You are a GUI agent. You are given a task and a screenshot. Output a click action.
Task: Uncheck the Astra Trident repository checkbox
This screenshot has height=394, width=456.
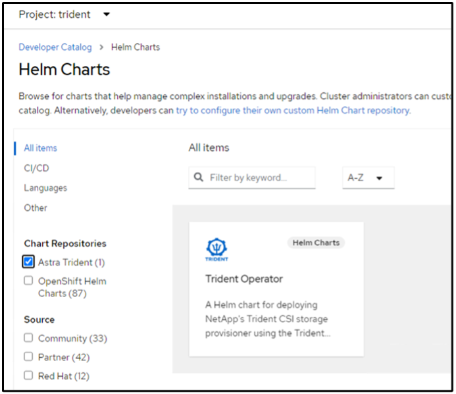28,262
